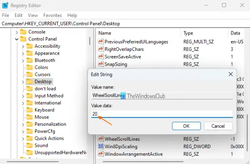
Task: Click the Colors folder icon
Action: pyautogui.click(x=30, y=67)
